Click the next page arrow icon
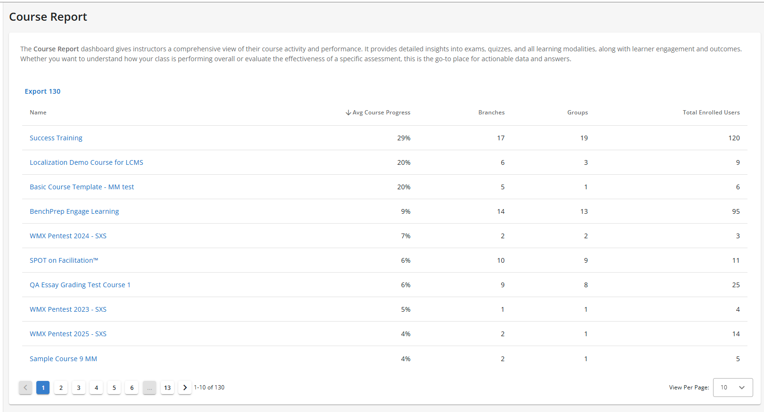Screen dimensions: 764x412 [185, 388]
